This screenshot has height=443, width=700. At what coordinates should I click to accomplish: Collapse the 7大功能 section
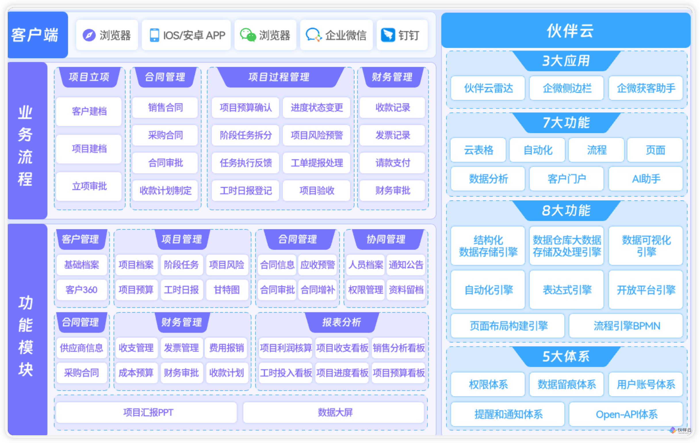pos(566,123)
